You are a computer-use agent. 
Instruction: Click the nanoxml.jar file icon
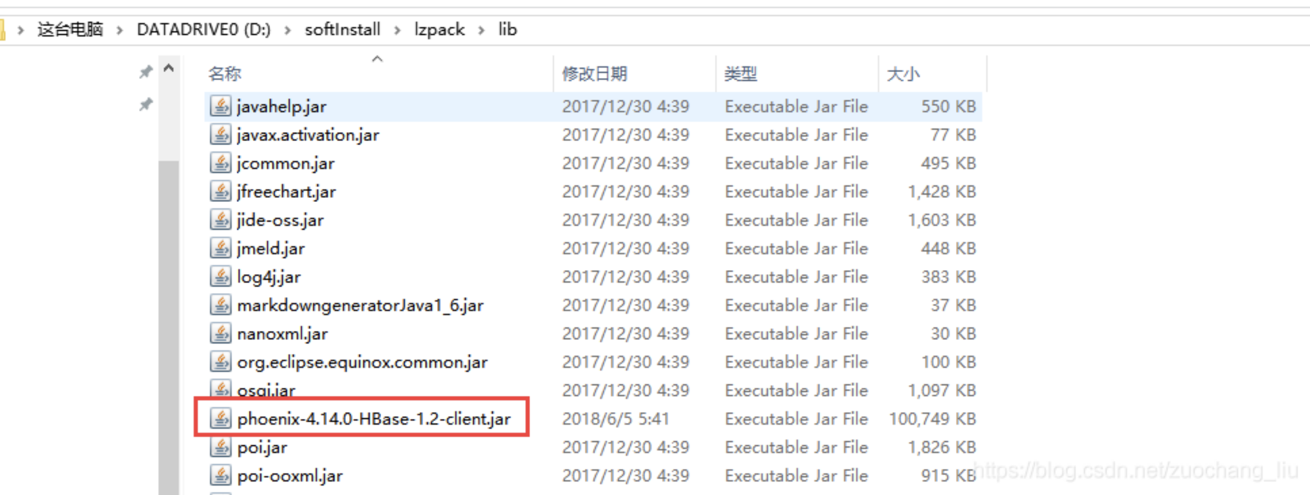[221, 333]
